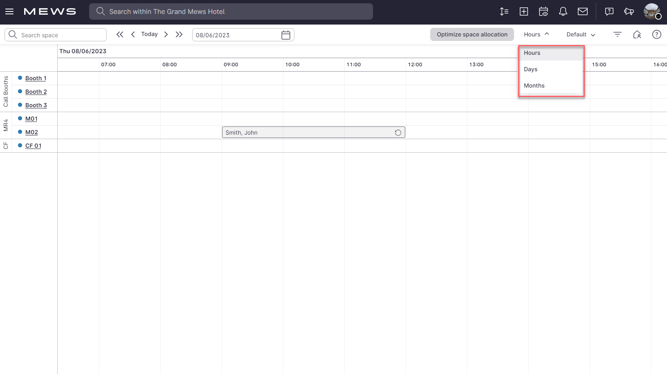Click the filter icon near Default view
This screenshot has height=374, width=667.
point(617,34)
